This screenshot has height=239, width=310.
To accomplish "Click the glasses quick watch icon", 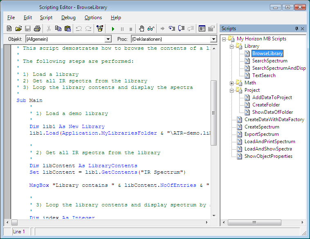I will [151, 29].
